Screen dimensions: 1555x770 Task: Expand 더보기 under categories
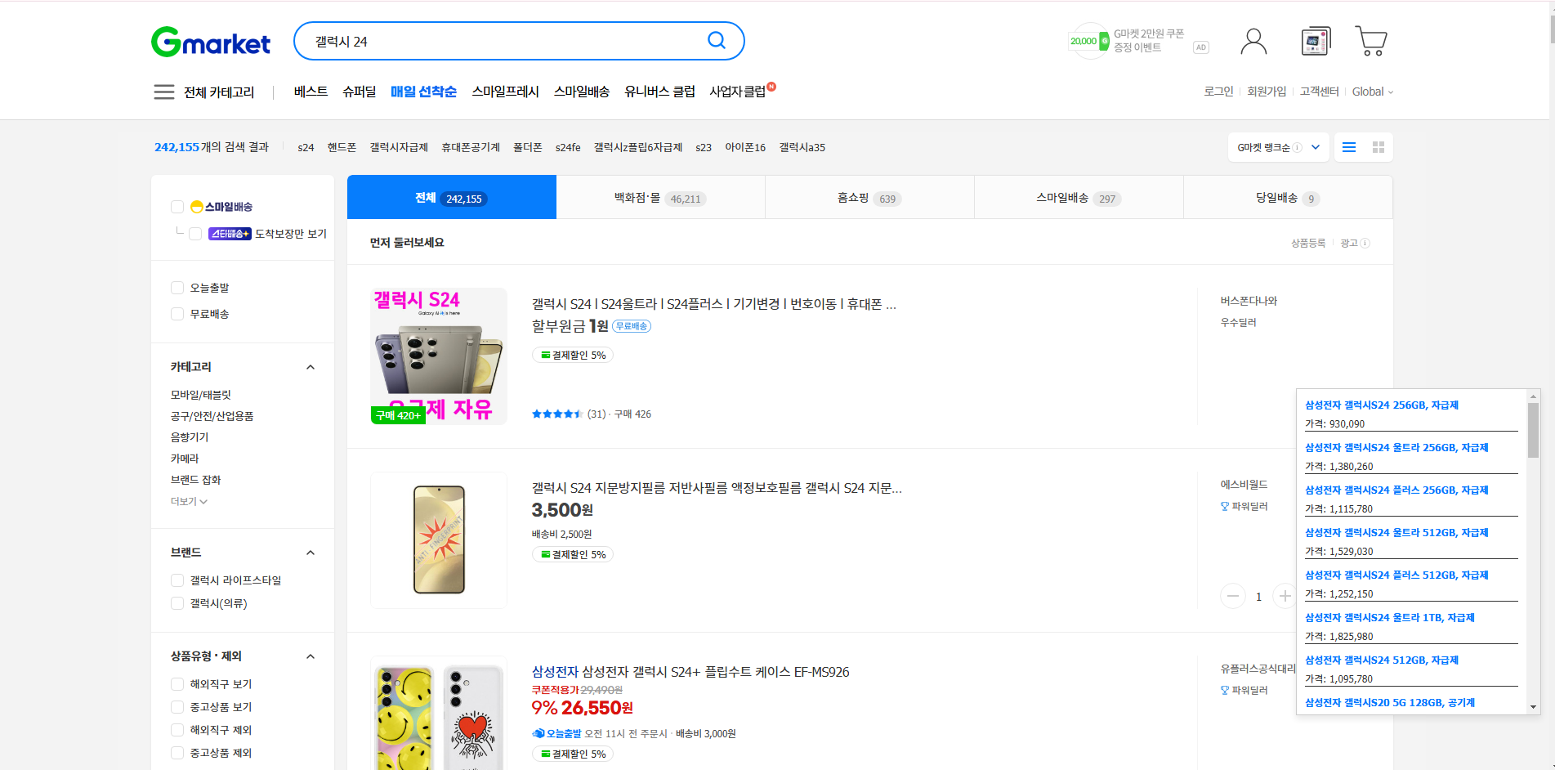point(189,501)
